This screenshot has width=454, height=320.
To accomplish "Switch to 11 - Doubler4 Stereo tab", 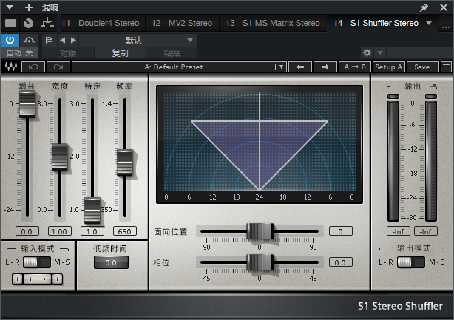I will pyautogui.click(x=100, y=23).
